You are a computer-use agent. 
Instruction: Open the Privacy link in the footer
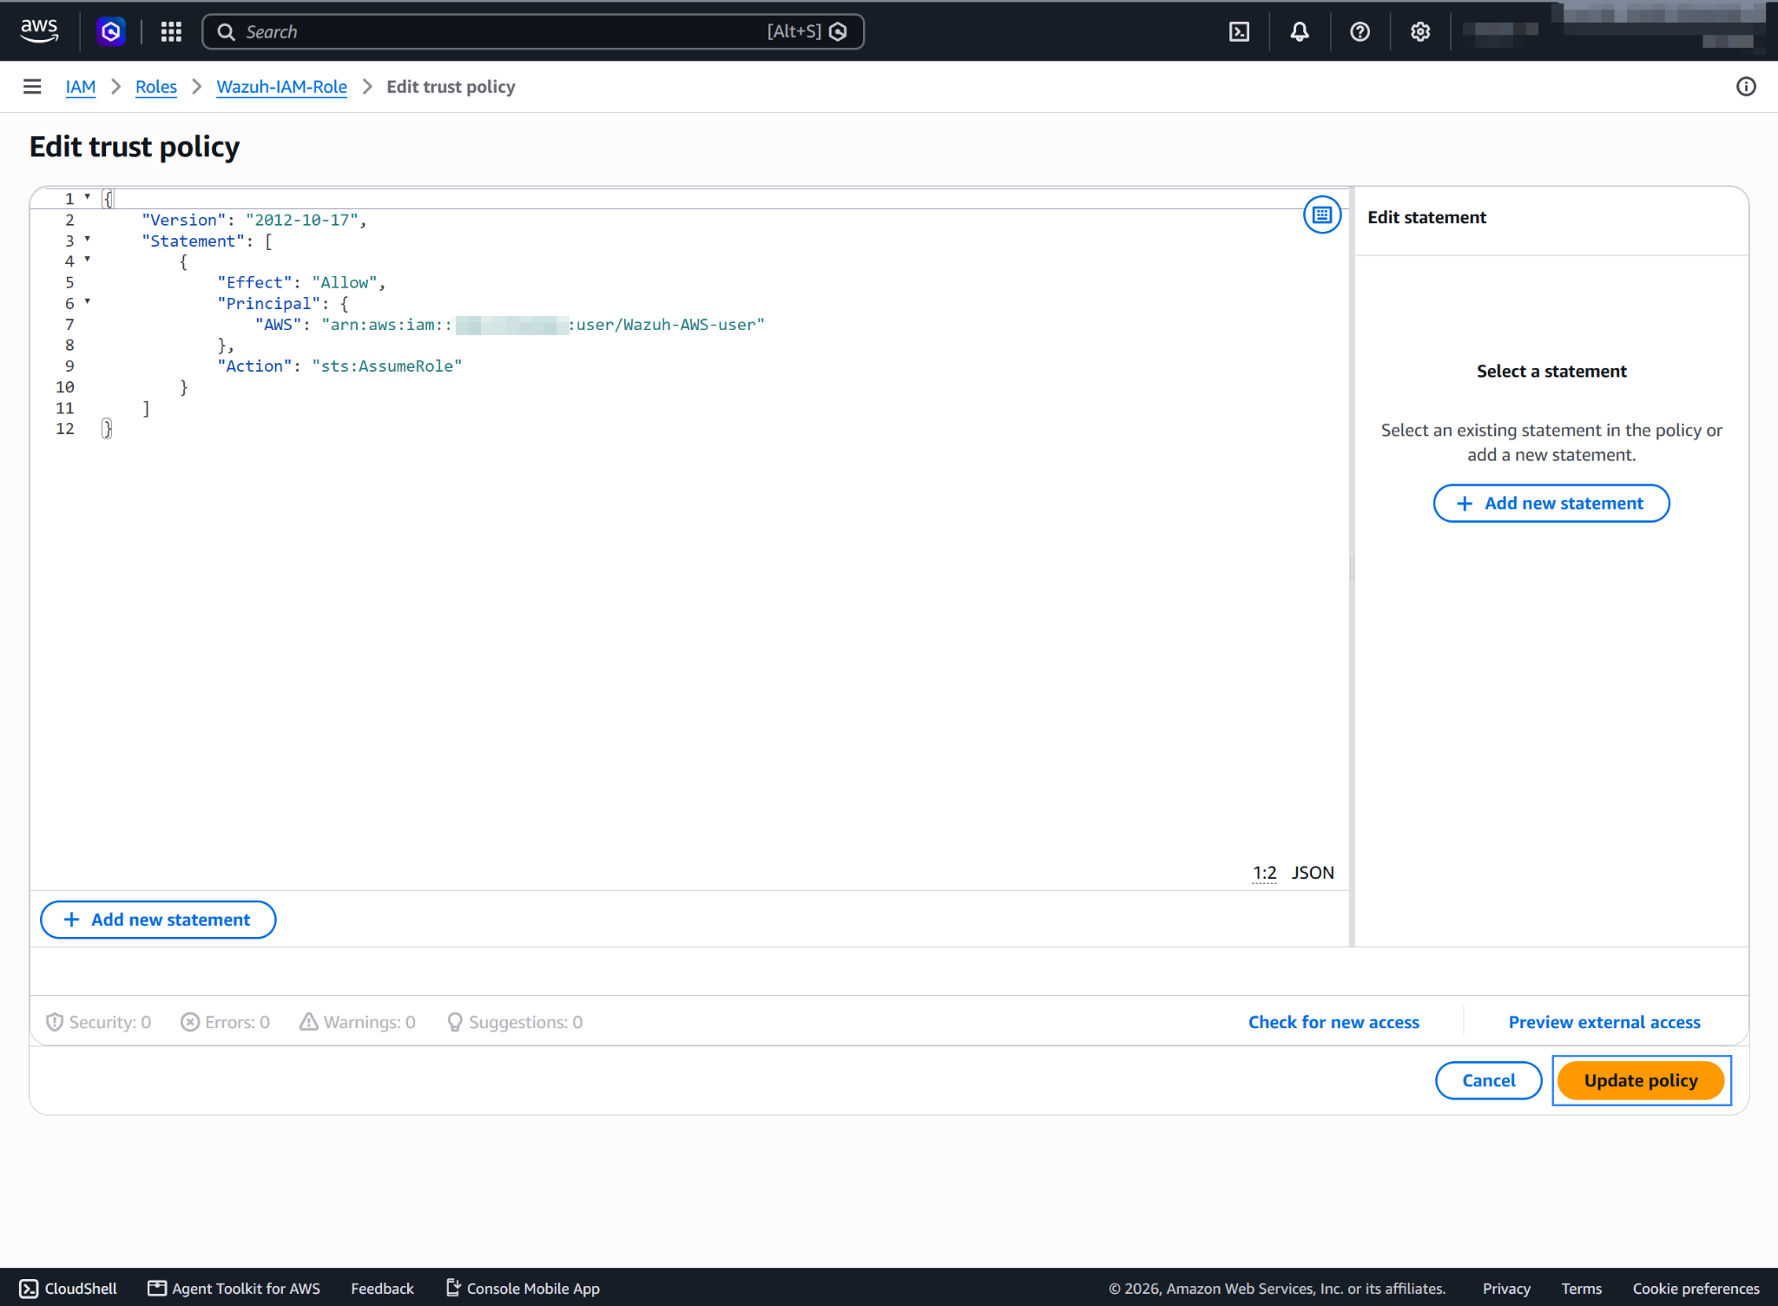pyautogui.click(x=1506, y=1289)
